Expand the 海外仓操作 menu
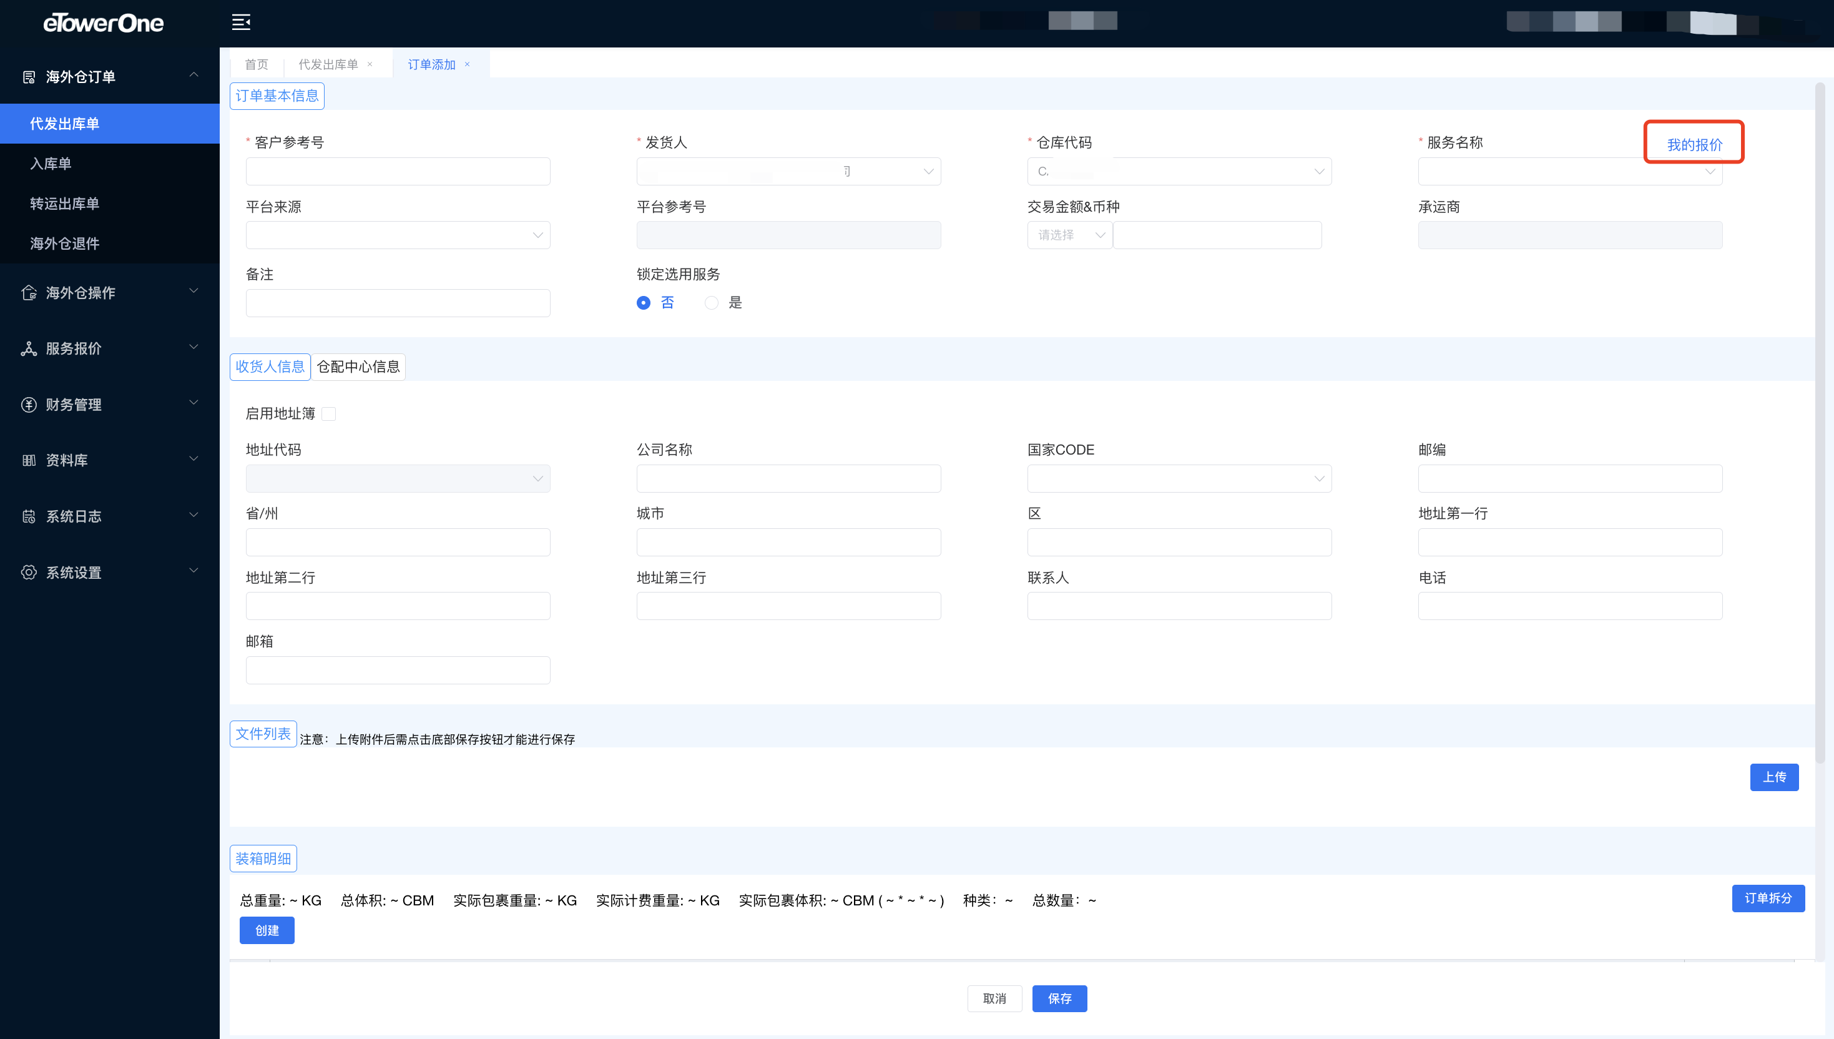1834x1039 pixels. tap(194, 291)
